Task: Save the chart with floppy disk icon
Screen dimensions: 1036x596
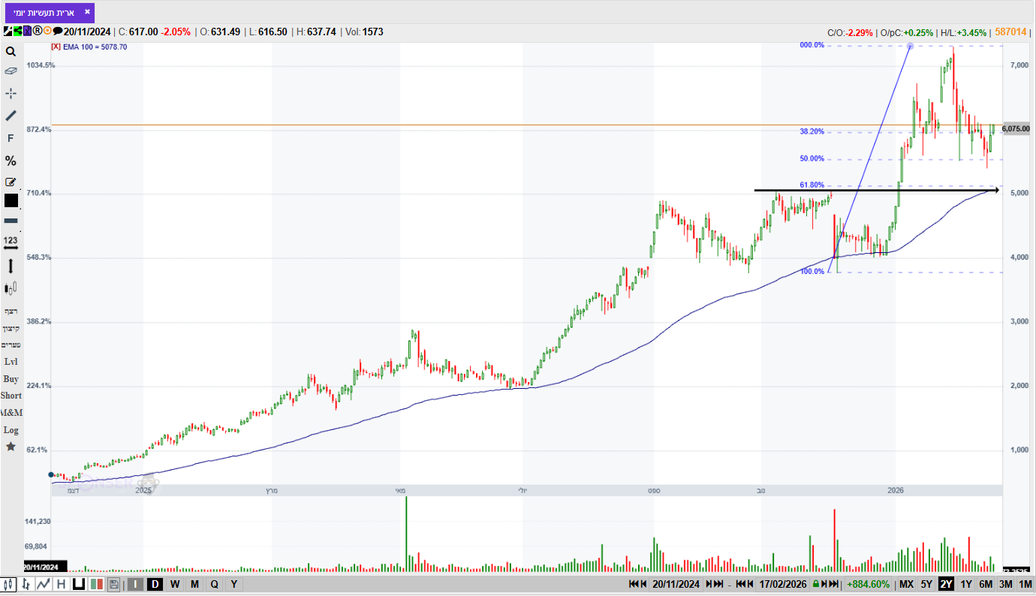Action: click(x=113, y=584)
